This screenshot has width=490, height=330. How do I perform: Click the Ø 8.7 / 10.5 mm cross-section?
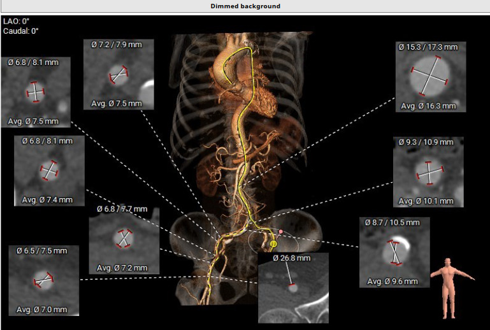click(x=394, y=252)
